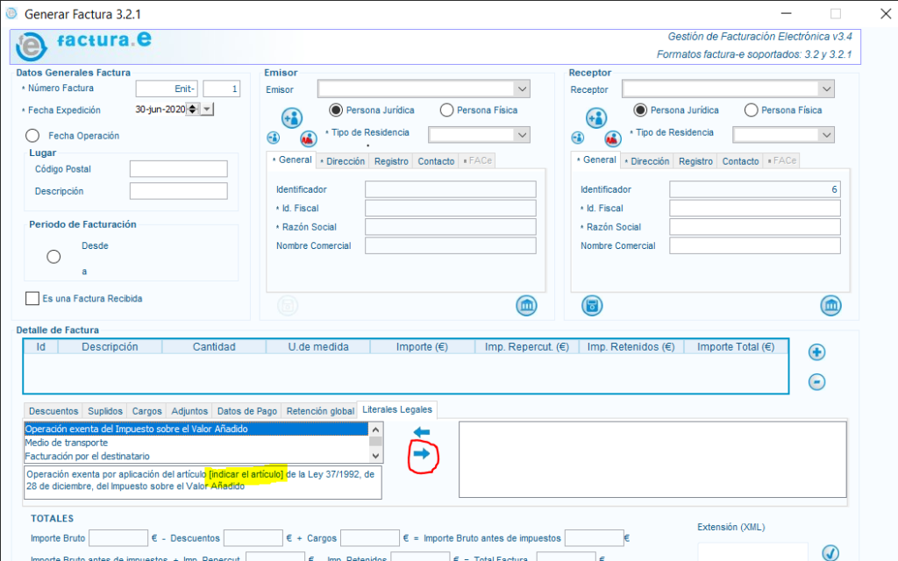Switch to the Emisor Registro tab
The height and width of the screenshot is (561, 898).
click(391, 161)
